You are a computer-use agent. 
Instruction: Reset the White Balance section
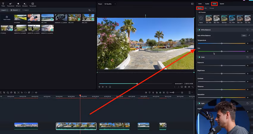(247, 30)
